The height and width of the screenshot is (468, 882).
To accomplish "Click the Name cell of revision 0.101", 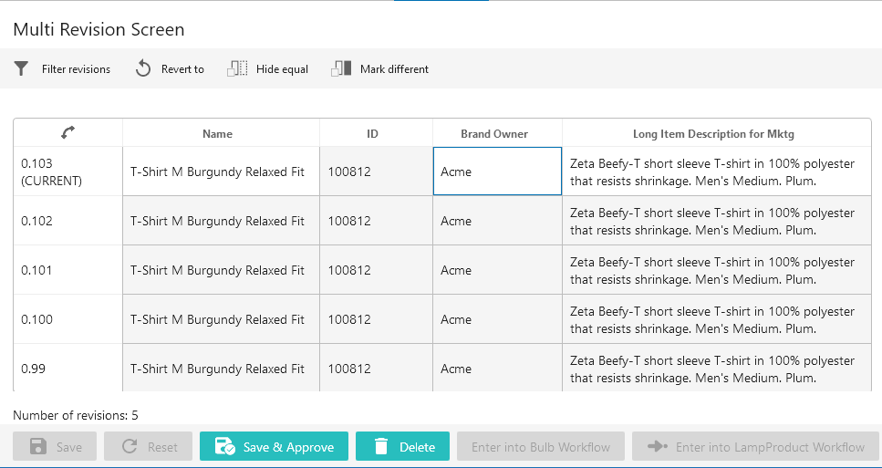I will tap(221, 270).
